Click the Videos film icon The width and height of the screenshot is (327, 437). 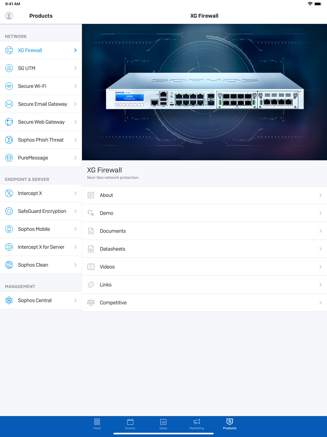(x=91, y=267)
